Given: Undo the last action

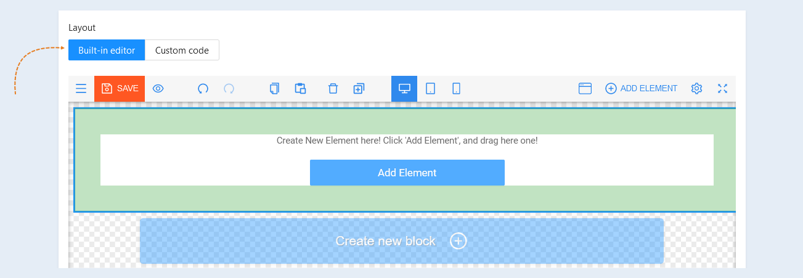Looking at the screenshot, I should (x=203, y=89).
